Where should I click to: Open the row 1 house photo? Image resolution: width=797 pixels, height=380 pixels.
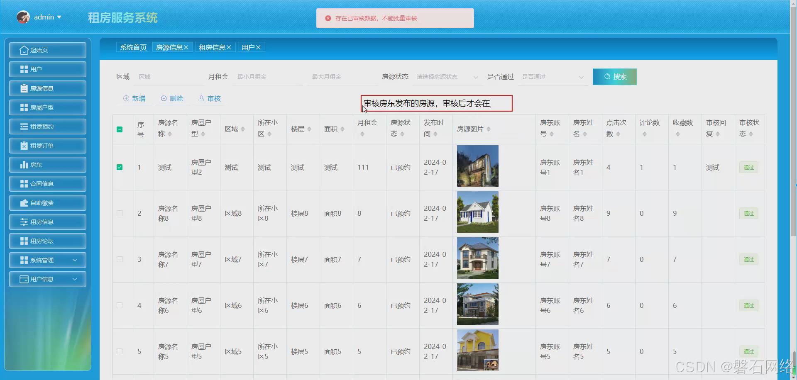[x=478, y=166]
